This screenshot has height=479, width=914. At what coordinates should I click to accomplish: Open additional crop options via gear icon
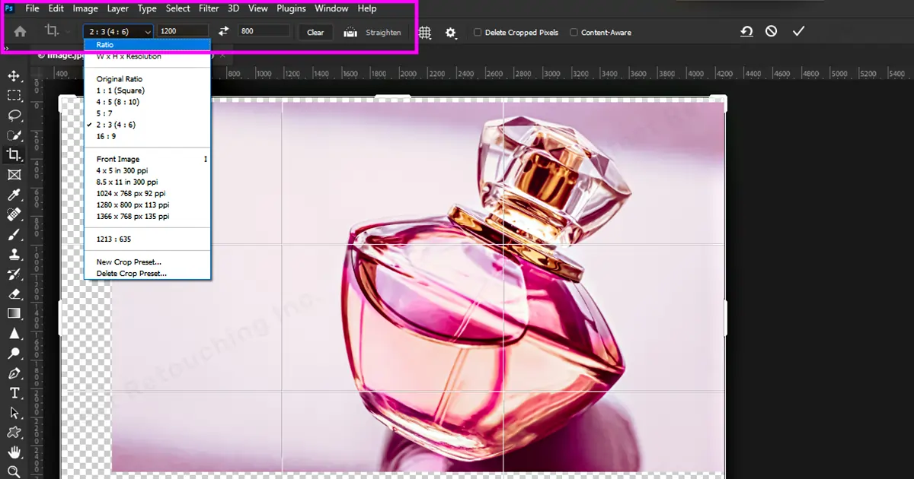pos(451,32)
